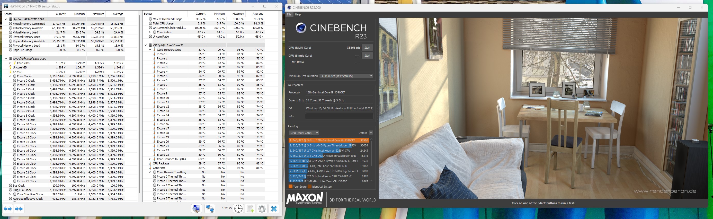Start the CPU (Multi Core) test
This screenshot has height=219, width=713.
[367, 48]
